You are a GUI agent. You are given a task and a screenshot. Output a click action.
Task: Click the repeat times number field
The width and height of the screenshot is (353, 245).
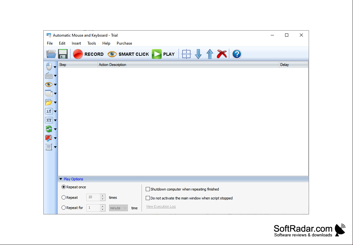point(93,197)
